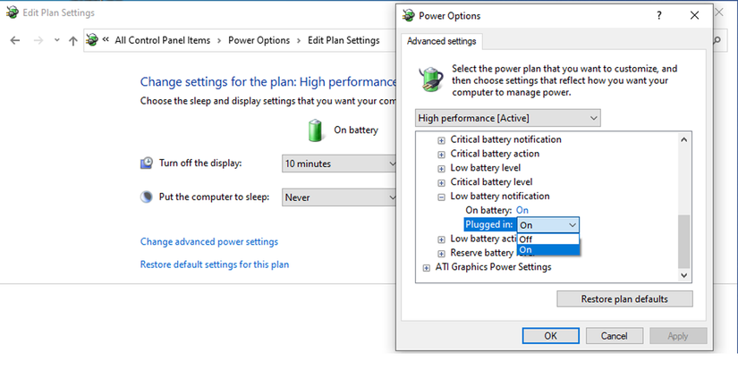Expand ATI Graphics Power Settings node
Viewport: 738px width, 369px height.
coord(426,267)
